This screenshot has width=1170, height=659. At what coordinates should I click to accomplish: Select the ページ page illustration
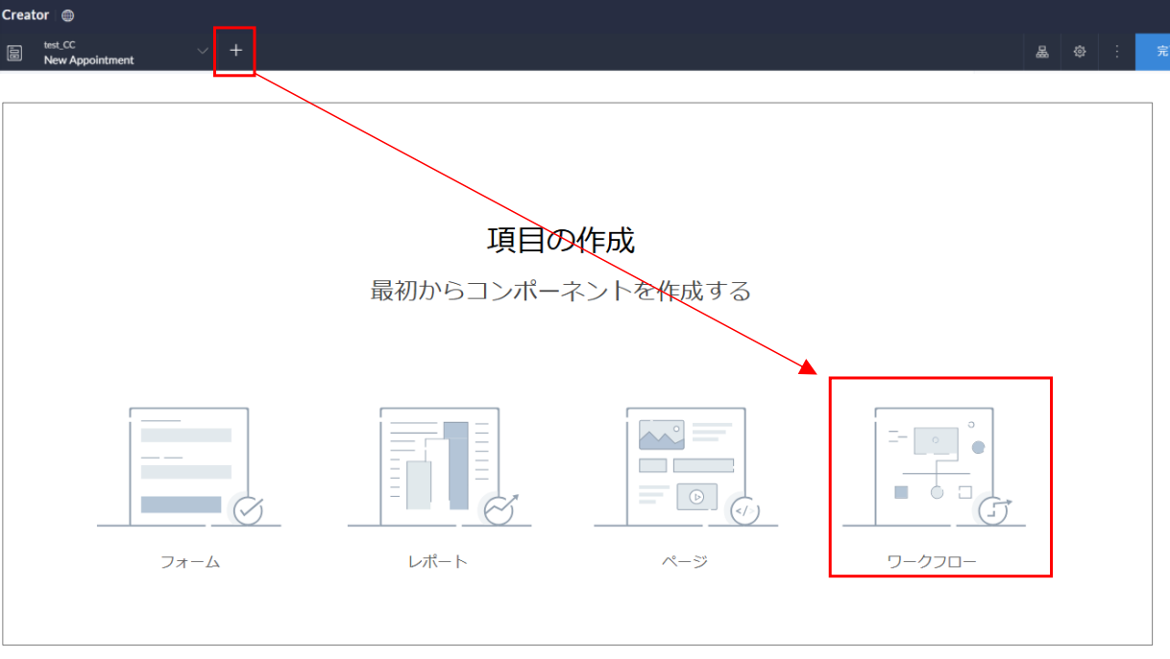point(686,467)
